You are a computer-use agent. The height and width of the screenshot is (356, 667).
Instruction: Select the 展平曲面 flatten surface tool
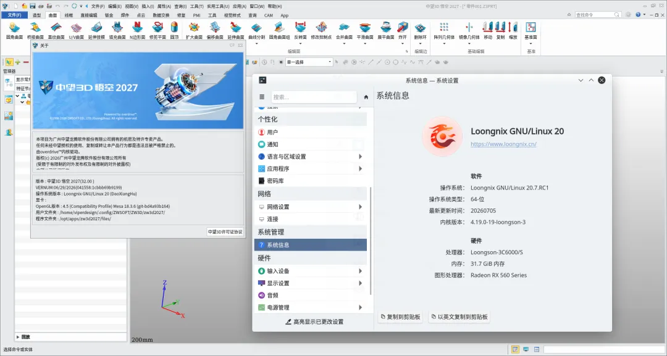coord(386,31)
